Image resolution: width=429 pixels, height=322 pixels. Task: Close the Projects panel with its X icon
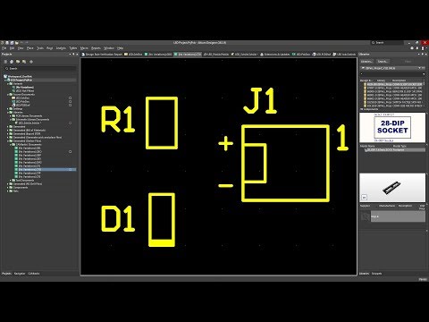click(x=77, y=55)
